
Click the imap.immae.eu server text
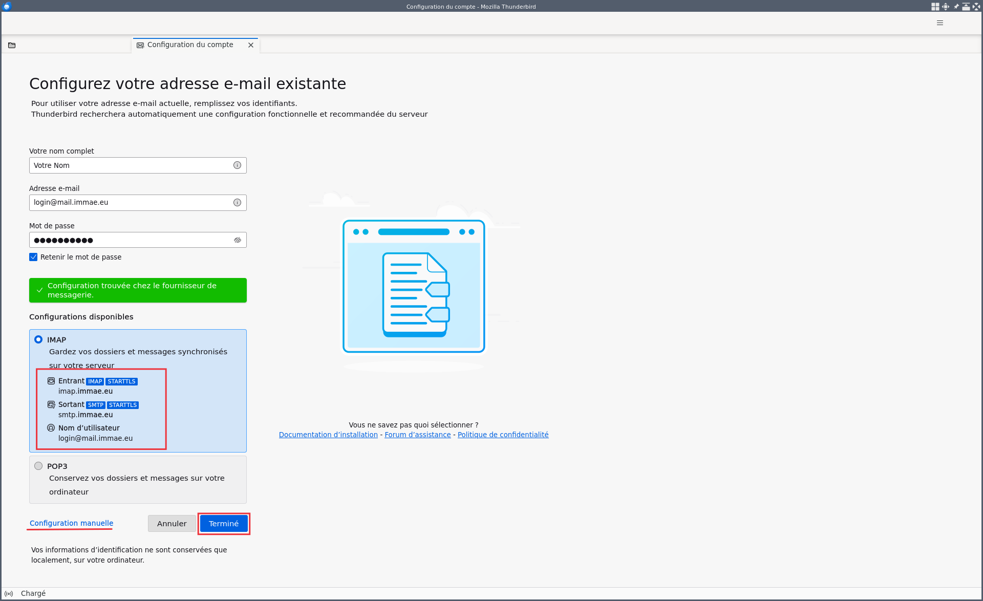(86, 391)
